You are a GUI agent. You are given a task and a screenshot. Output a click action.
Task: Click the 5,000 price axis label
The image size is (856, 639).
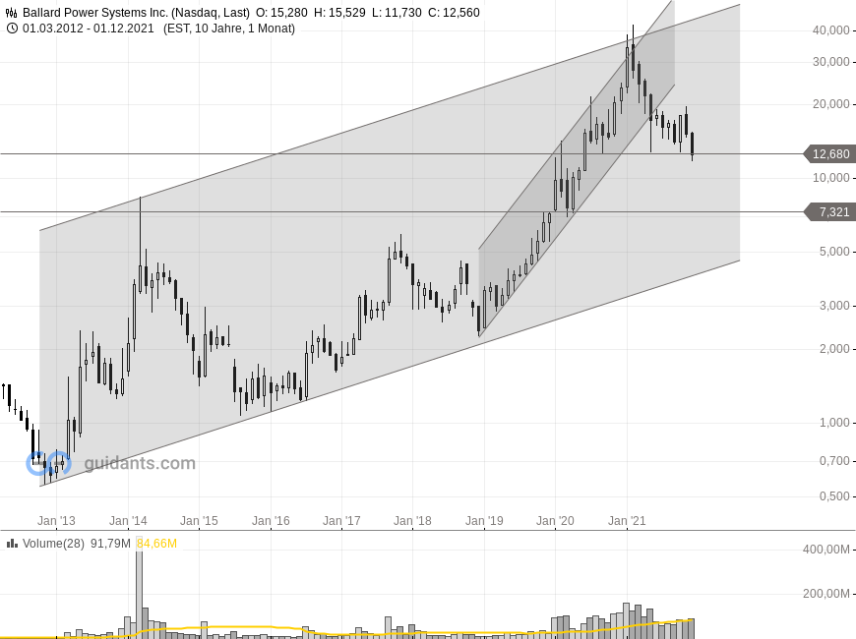(834, 252)
